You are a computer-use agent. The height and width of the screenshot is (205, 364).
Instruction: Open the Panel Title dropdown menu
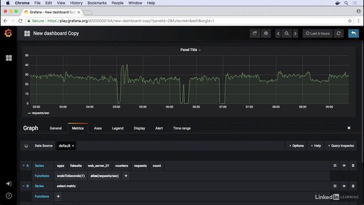(190, 50)
